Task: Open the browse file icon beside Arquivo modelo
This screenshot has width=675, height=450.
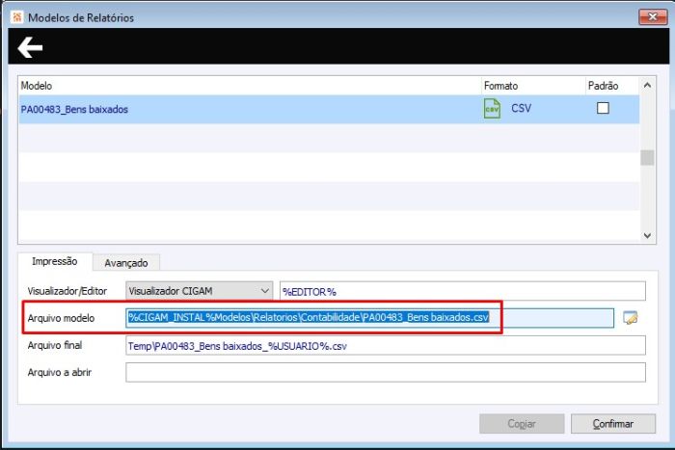Action: tap(631, 318)
